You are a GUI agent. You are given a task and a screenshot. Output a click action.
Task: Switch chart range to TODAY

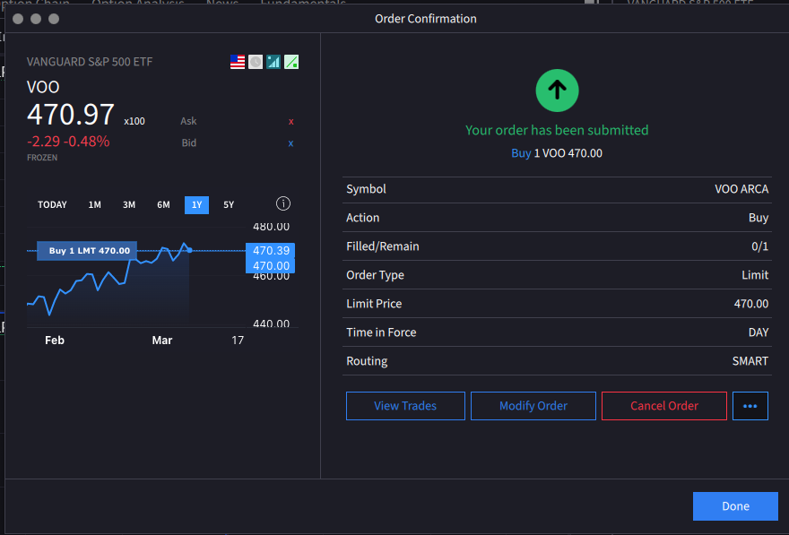[x=52, y=205]
